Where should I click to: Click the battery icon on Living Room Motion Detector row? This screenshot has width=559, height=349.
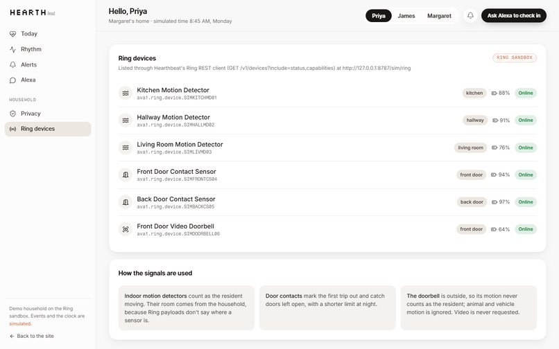click(495, 147)
